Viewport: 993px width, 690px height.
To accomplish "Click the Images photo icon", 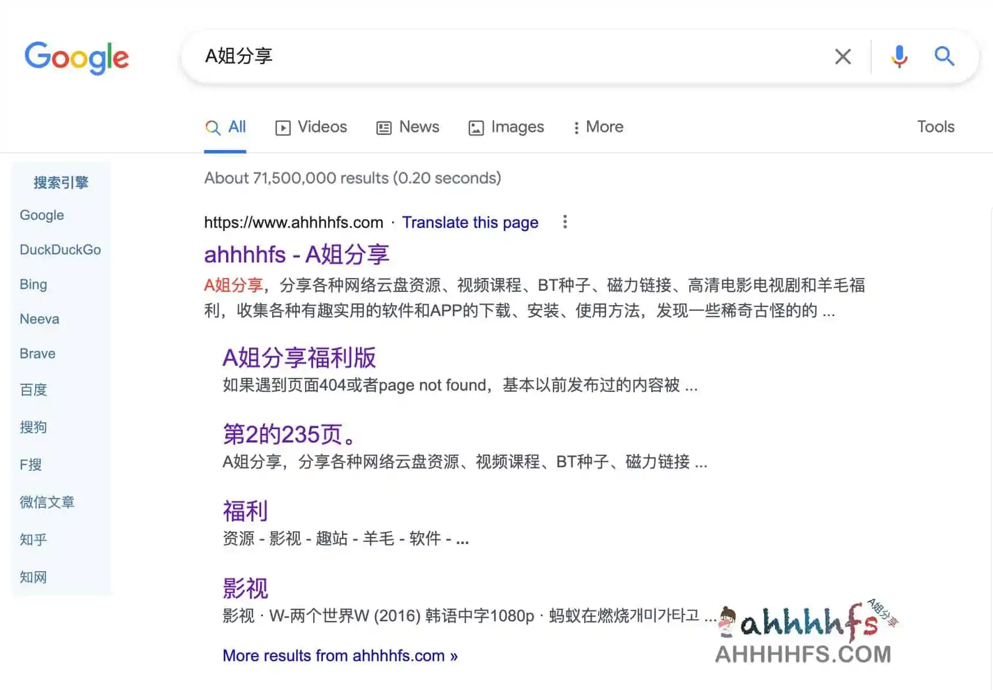I will pyautogui.click(x=475, y=127).
